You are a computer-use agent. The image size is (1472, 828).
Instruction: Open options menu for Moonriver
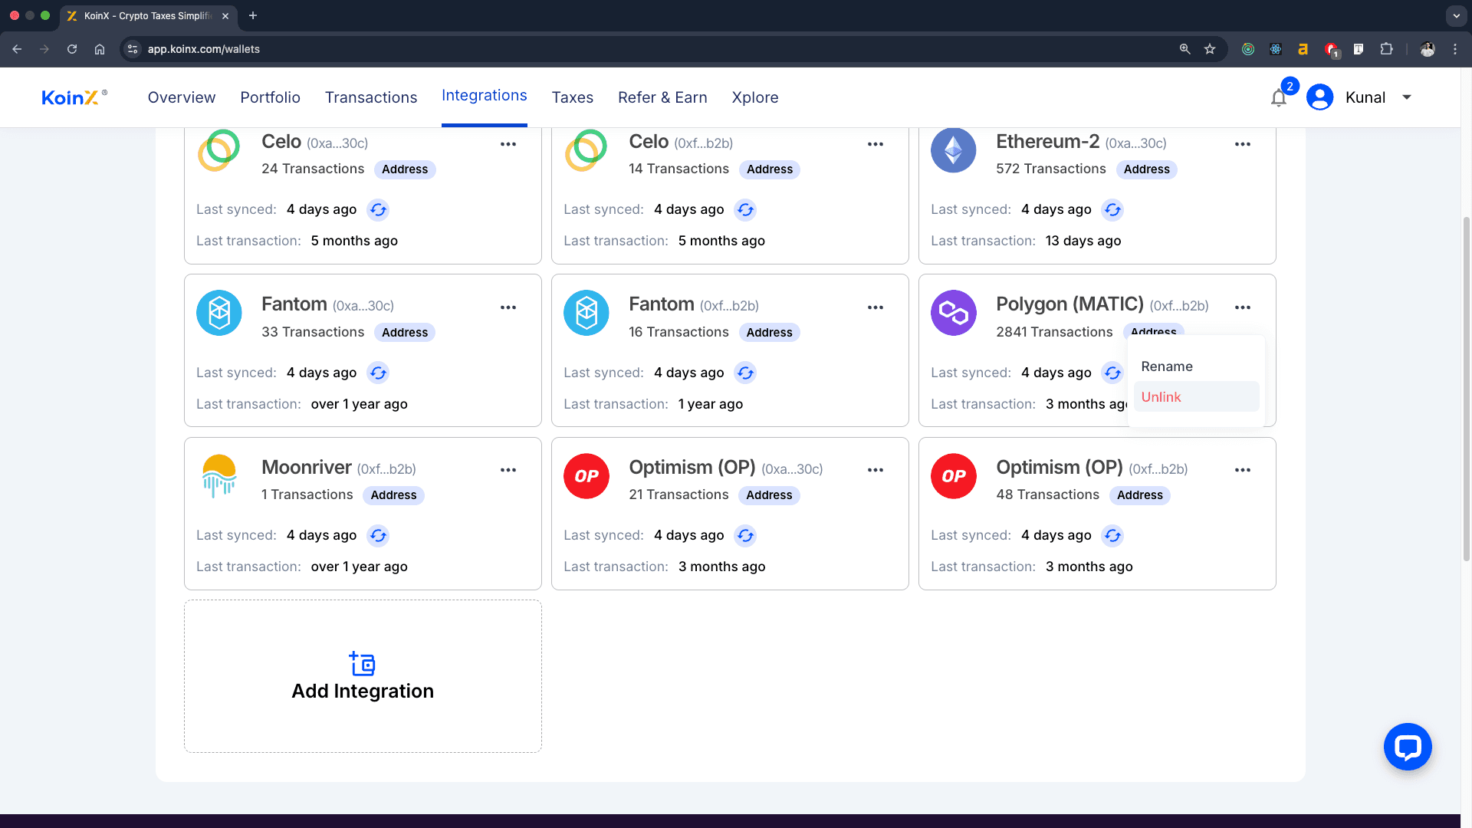508,470
